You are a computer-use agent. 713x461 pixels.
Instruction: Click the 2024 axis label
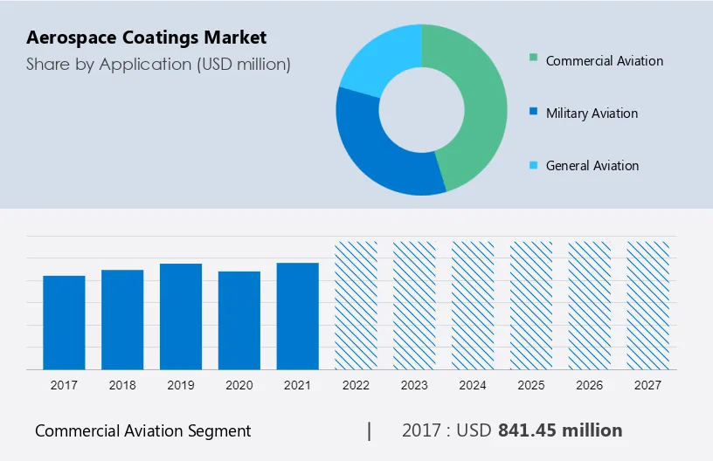[473, 385]
